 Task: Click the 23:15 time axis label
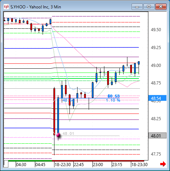point(117,165)
